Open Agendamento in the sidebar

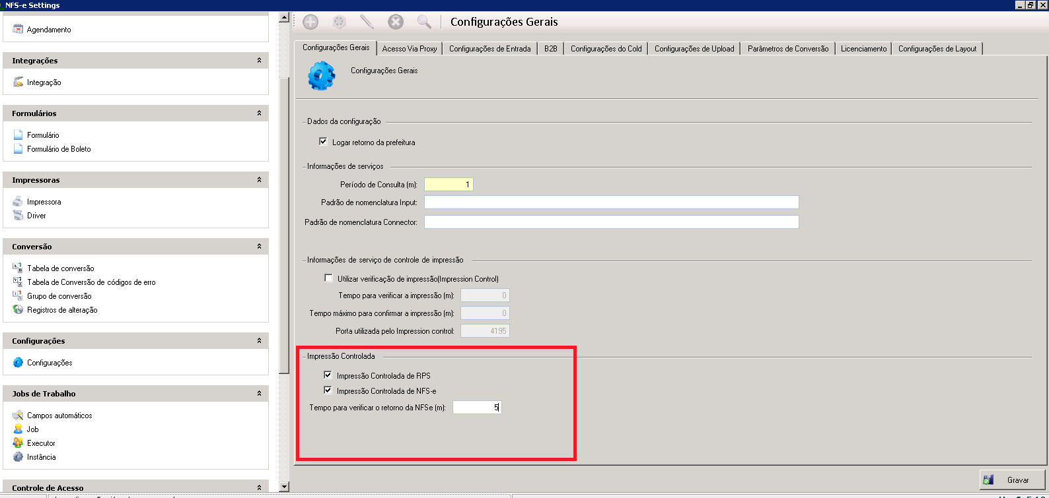[49, 30]
